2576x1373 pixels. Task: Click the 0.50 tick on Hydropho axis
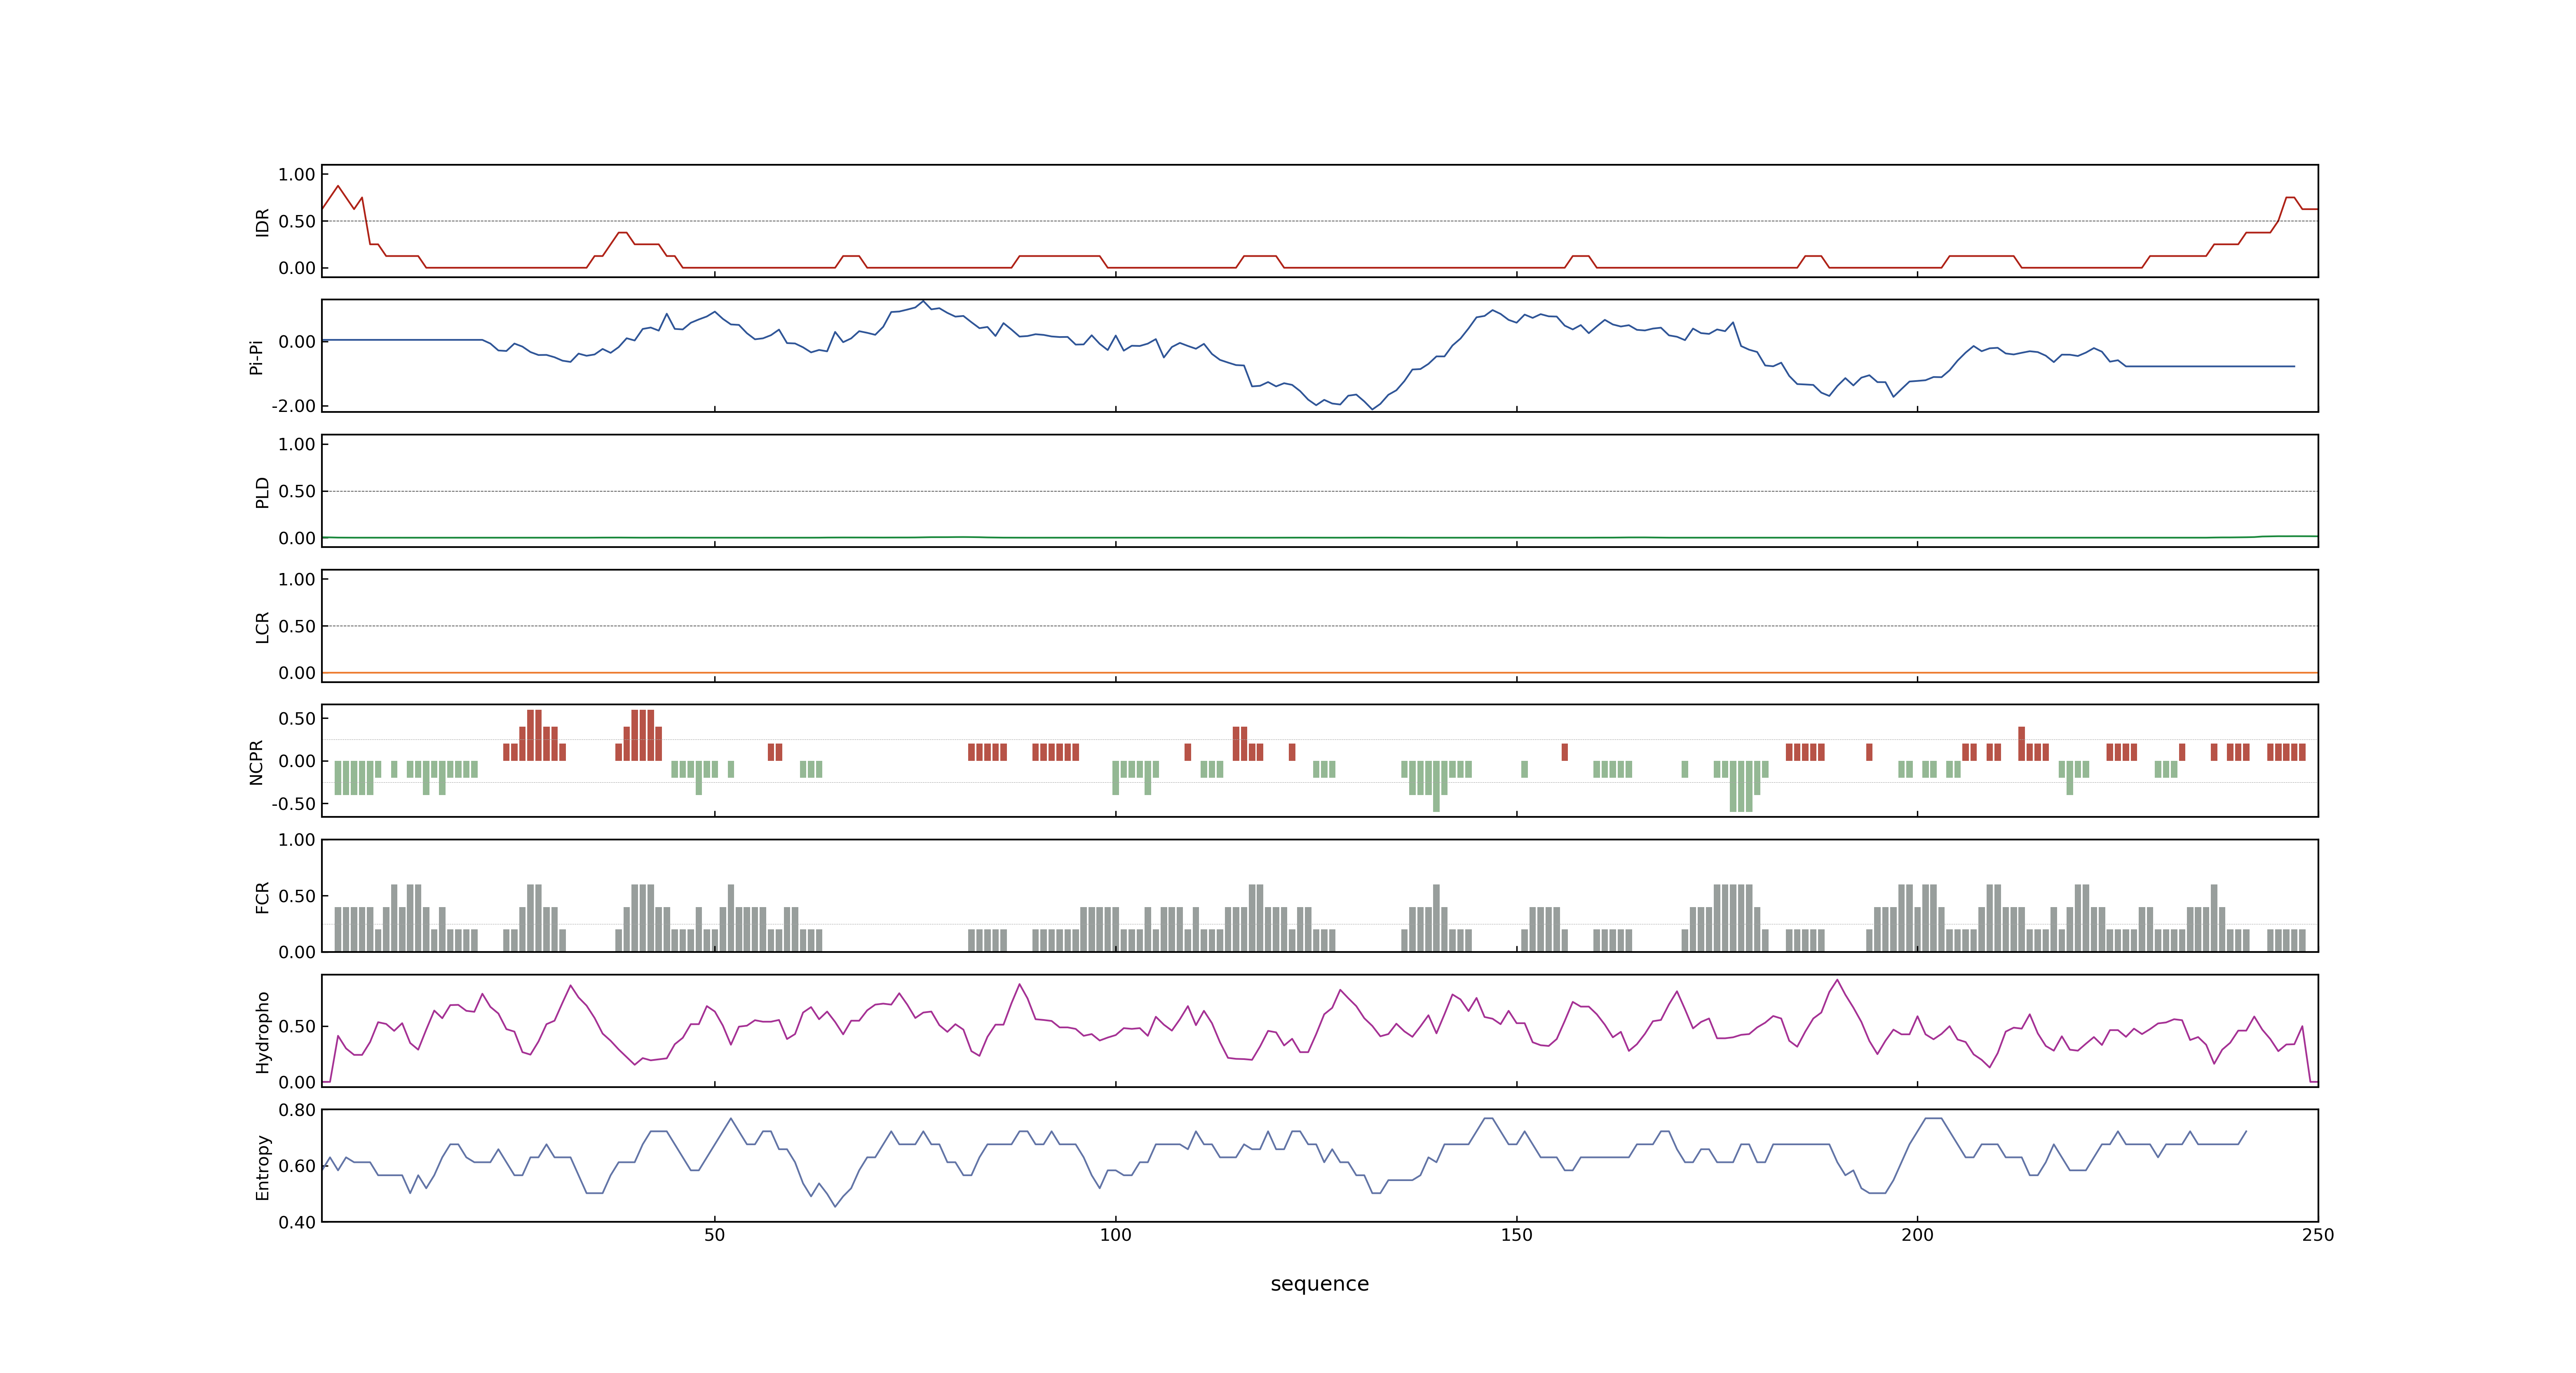[297, 1026]
